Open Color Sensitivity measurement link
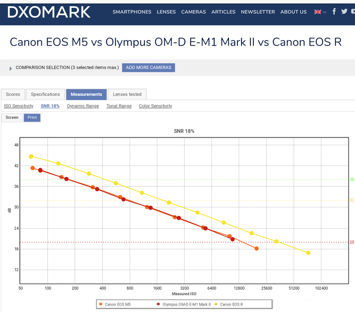This screenshot has width=355, height=312. [x=156, y=106]
